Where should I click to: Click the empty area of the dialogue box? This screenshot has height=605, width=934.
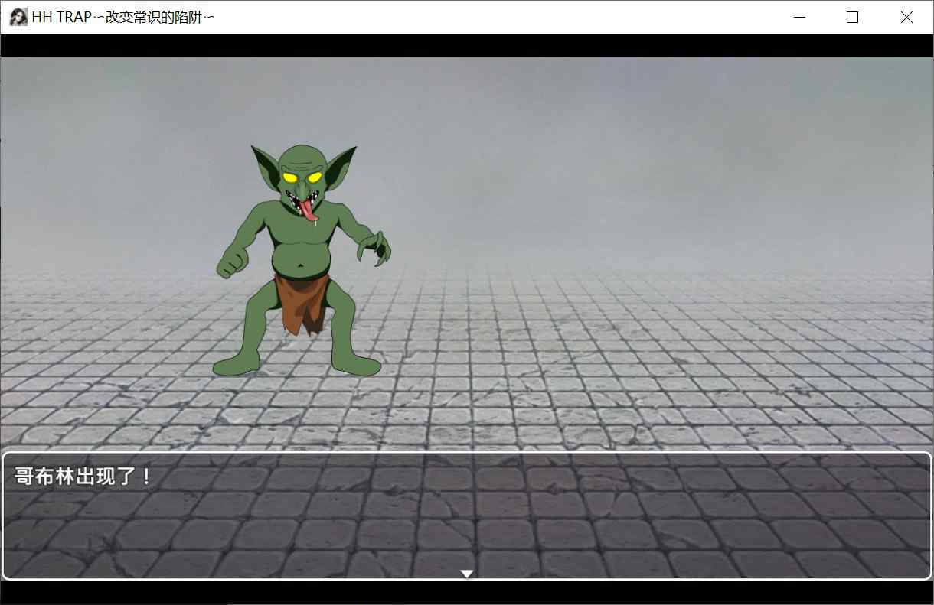coord(536,528)
